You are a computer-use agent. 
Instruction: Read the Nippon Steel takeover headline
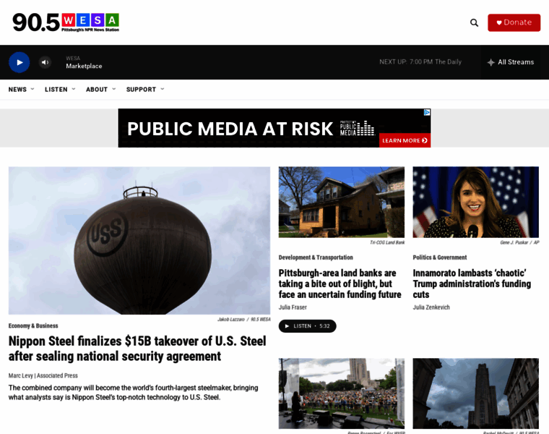click(137, 349)
